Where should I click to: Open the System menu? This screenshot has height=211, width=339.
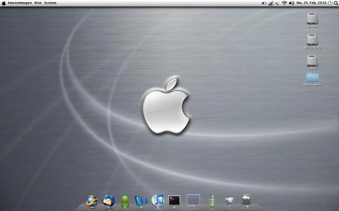pos(50,3)
